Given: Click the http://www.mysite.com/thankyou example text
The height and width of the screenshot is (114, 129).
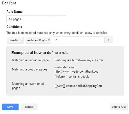Looking at the screenshot, I should (76, 72).
